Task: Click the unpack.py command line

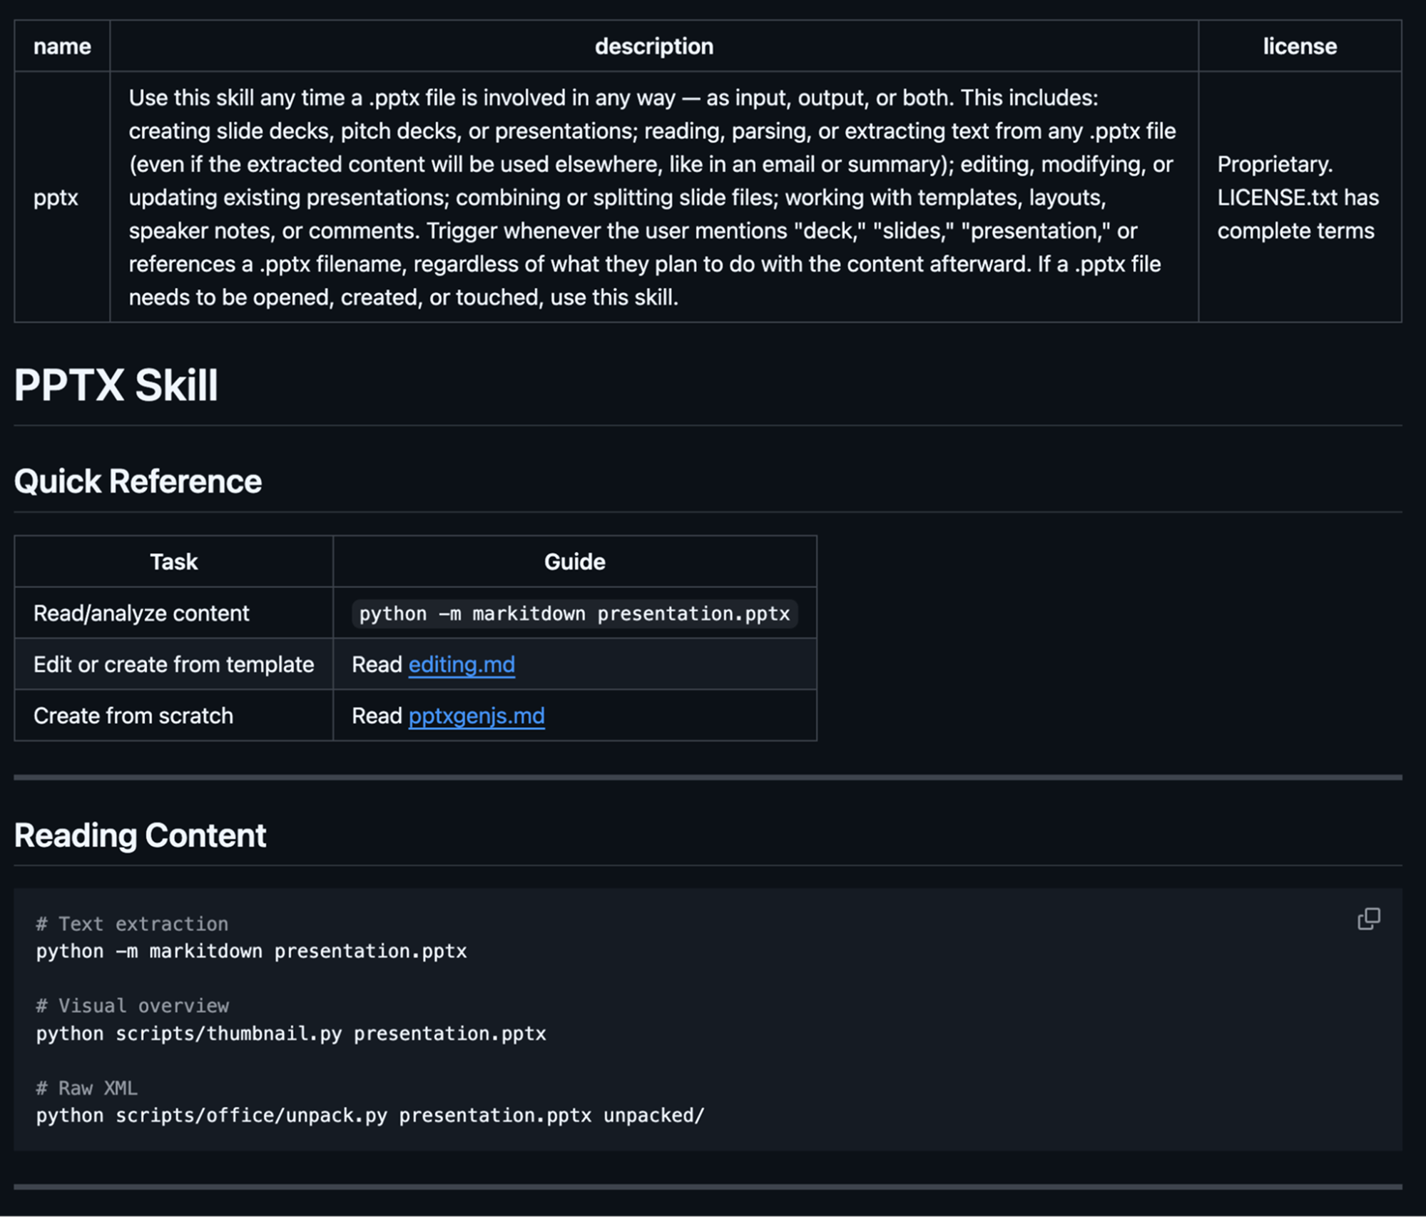Action: click(370, 1116)
